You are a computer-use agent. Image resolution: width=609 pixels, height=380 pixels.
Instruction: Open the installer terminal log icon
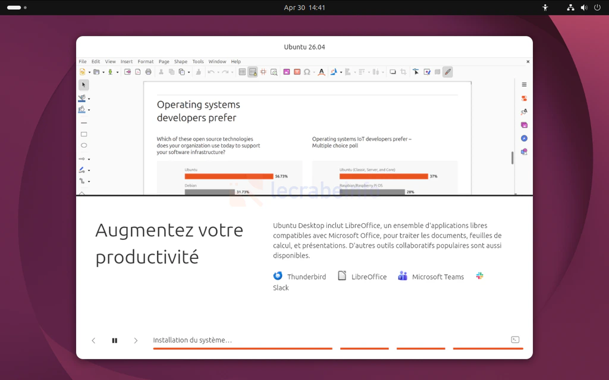click(x=515, y=340)
